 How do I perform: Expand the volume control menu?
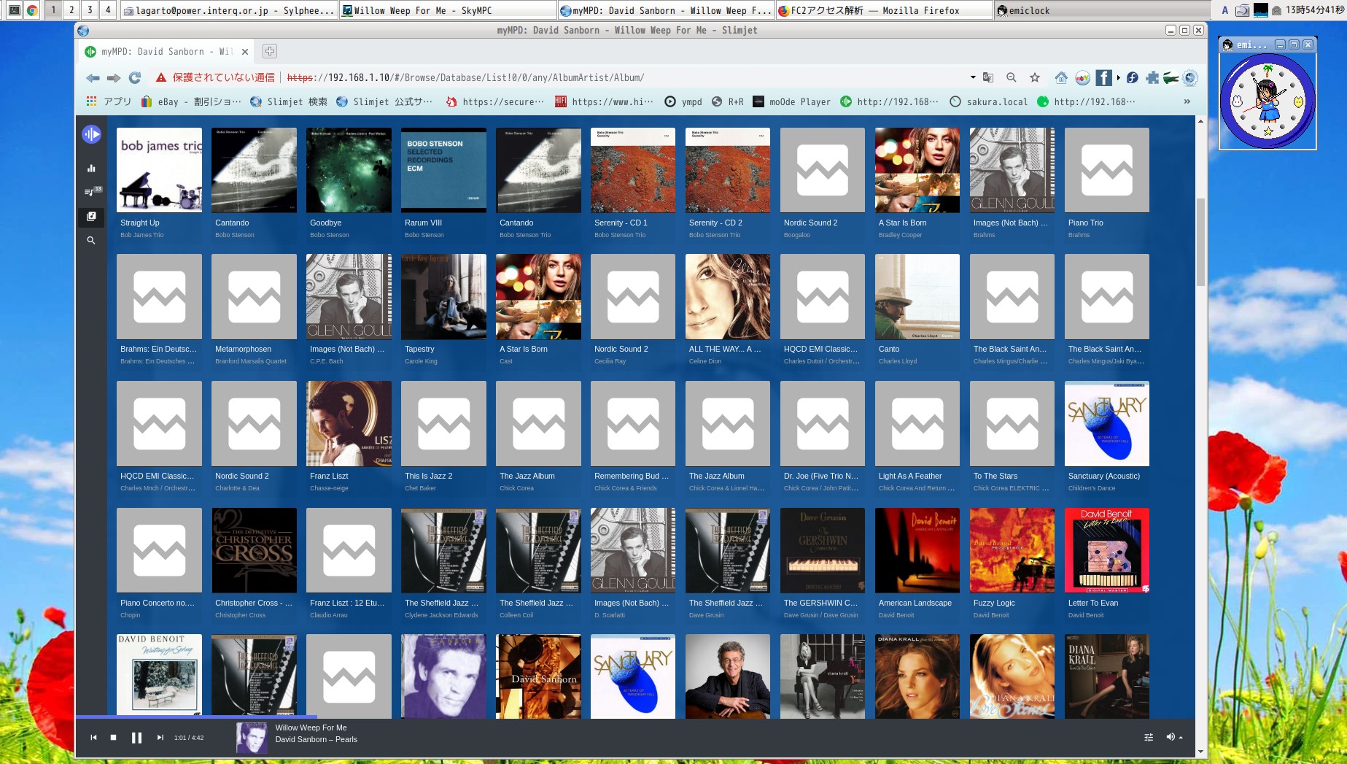(x=1174, y=737)
